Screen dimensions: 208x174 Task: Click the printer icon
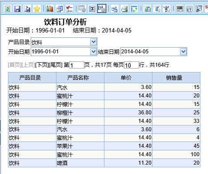click(x=124, y=9)
